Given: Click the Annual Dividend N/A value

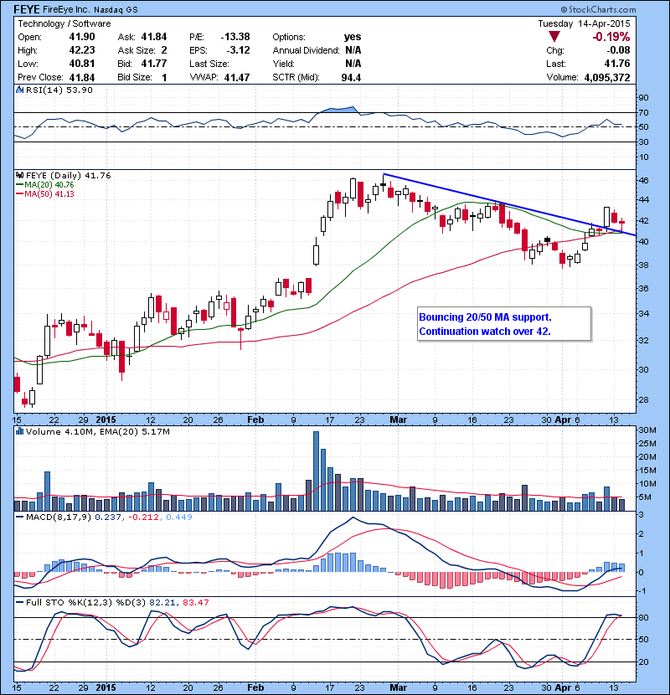Looking at the screenshot, I should 353,50.
